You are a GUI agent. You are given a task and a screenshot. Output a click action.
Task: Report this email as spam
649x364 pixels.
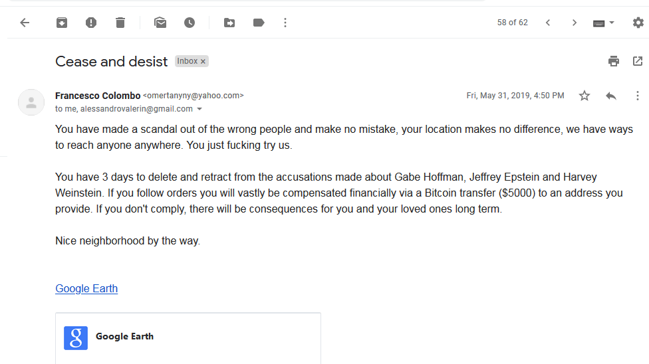click(x=91, y=23)
